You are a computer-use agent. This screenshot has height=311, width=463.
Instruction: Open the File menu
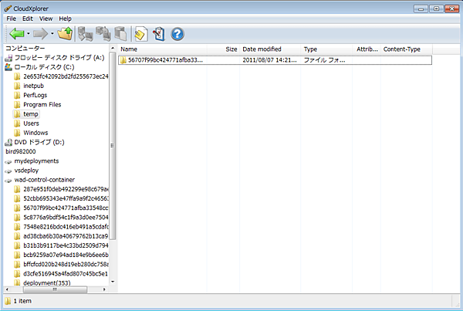click(12, 19)
